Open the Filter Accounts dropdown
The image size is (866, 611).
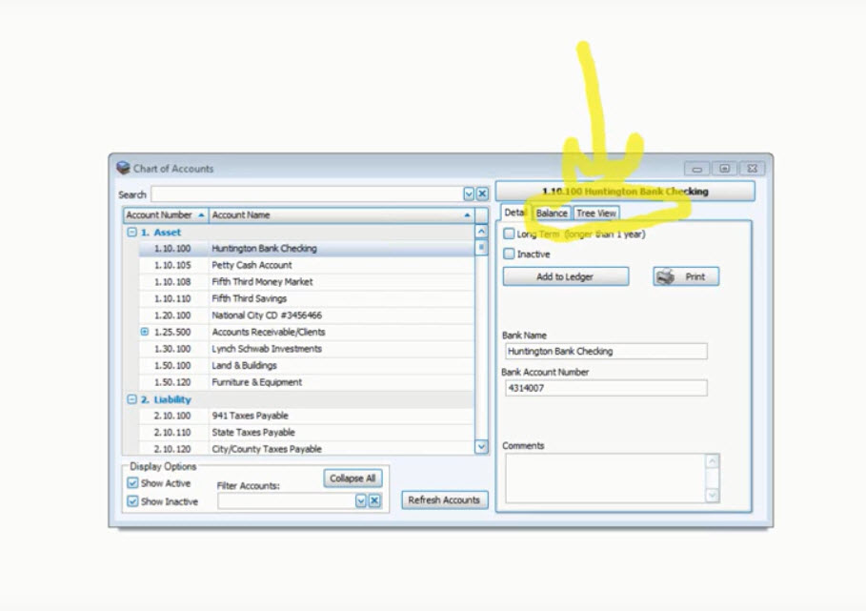tap(360, 499)
